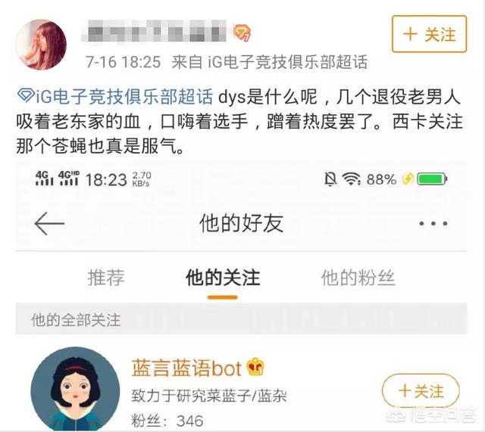Image resolution: width=485 pixels, height=432 pixels.
Task: Tap the Wi-Fi status icon
Action: [351, 179]
